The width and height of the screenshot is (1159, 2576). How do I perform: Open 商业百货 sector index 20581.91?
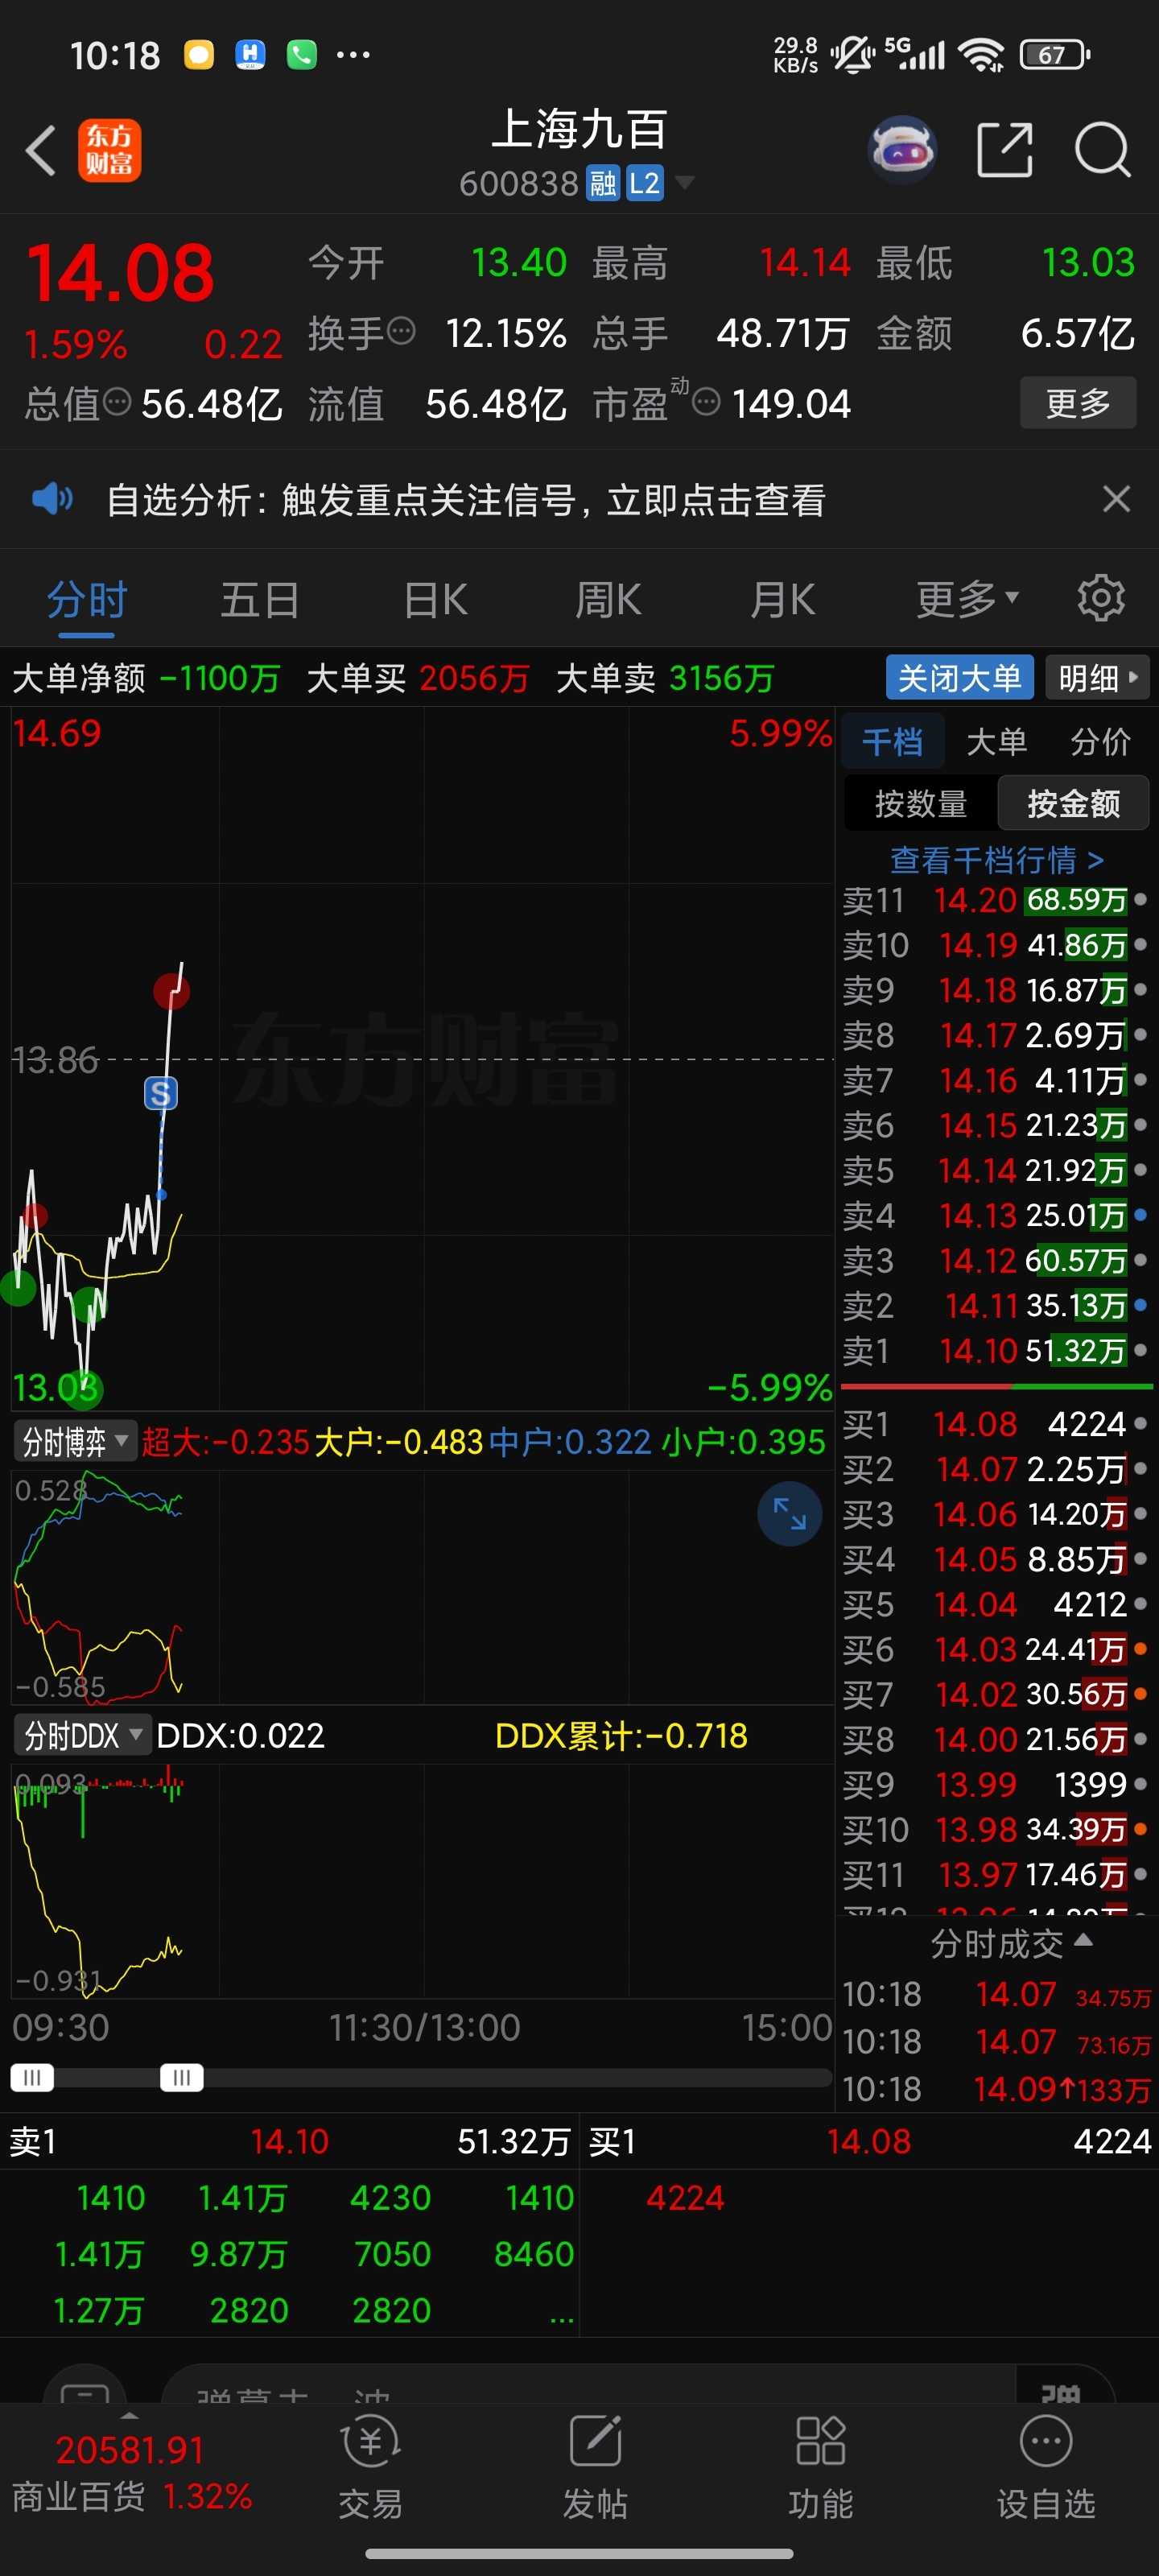(131, 2471)
